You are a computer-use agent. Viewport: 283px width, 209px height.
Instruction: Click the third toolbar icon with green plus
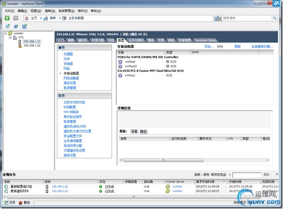coord(24,27)
